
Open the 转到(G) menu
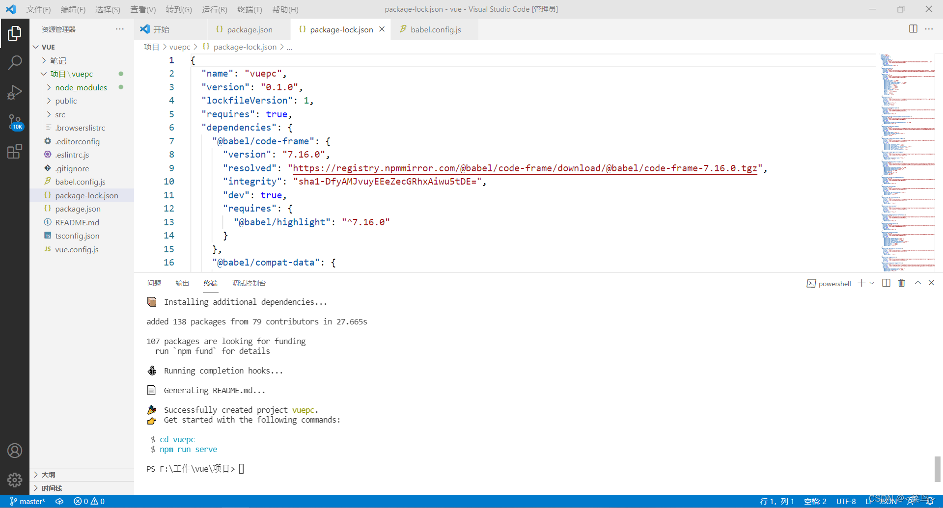[x=179, y=9]
